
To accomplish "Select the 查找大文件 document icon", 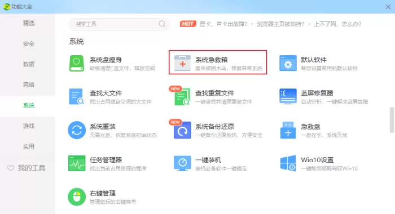I will coord(77,96).
